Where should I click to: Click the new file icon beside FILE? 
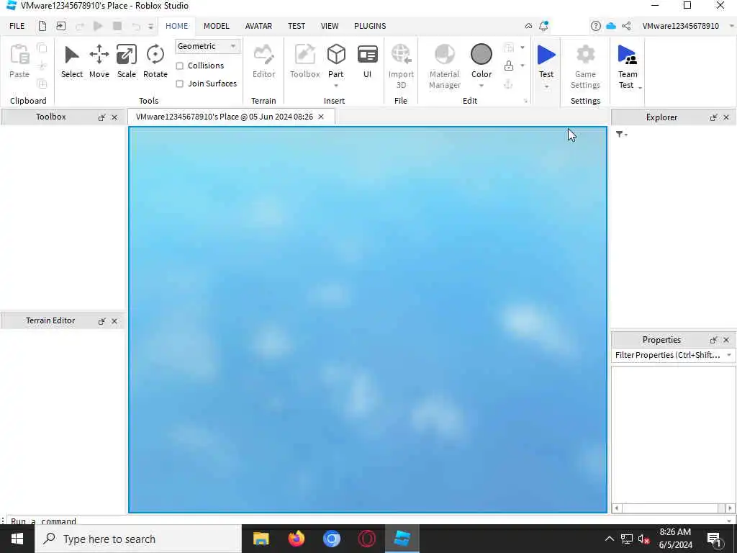[x=42, y=26]
